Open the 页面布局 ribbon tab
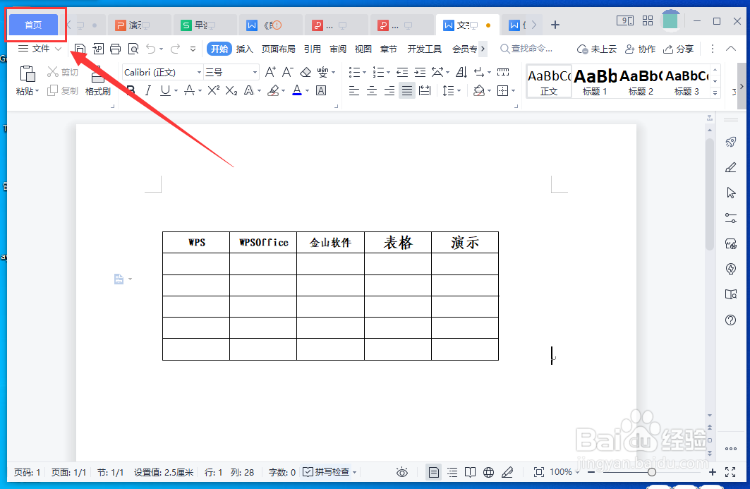The width and height of the screenshot is (750, 489). coord(279,49)
